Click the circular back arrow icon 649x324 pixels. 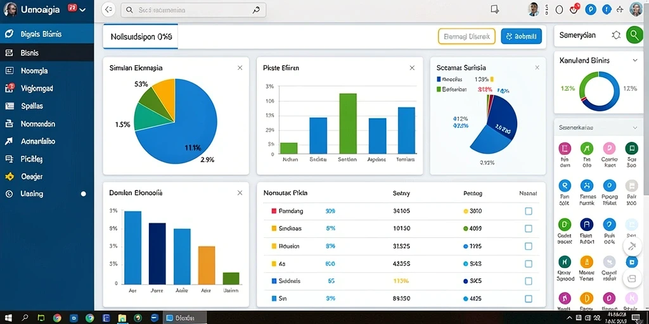point(108,10)
